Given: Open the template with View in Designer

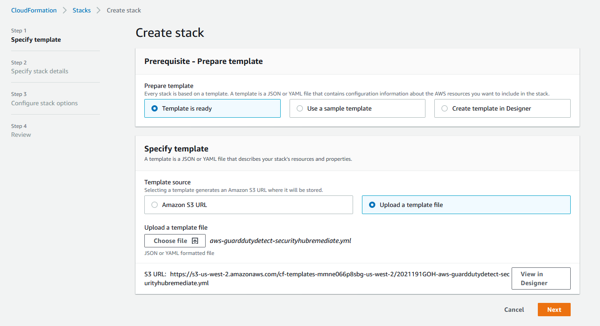Looking at the screenshot, I should pos(541,278).
